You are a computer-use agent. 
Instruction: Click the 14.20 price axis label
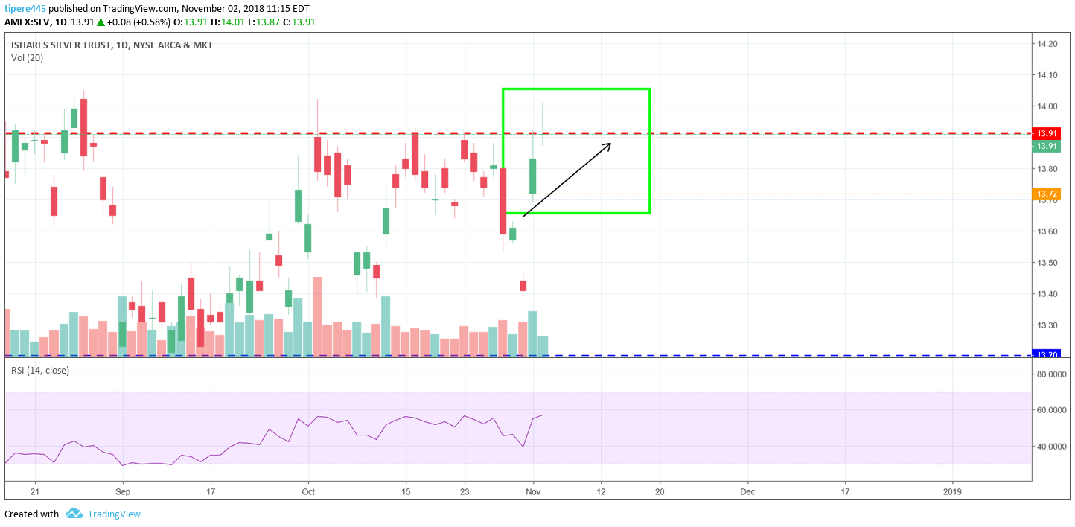1047,44
